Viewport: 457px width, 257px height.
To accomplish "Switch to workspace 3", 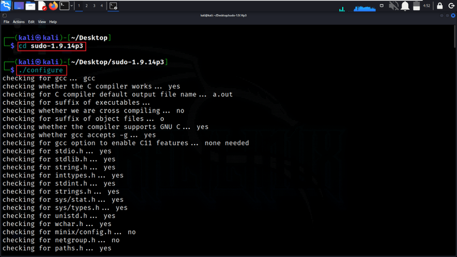I will [x=94, y=5].
